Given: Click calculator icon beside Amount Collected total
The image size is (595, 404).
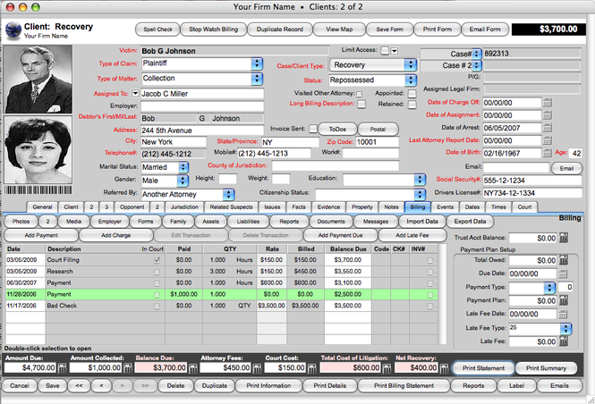Looking at the screenshot, I should [x=128, y=367].
